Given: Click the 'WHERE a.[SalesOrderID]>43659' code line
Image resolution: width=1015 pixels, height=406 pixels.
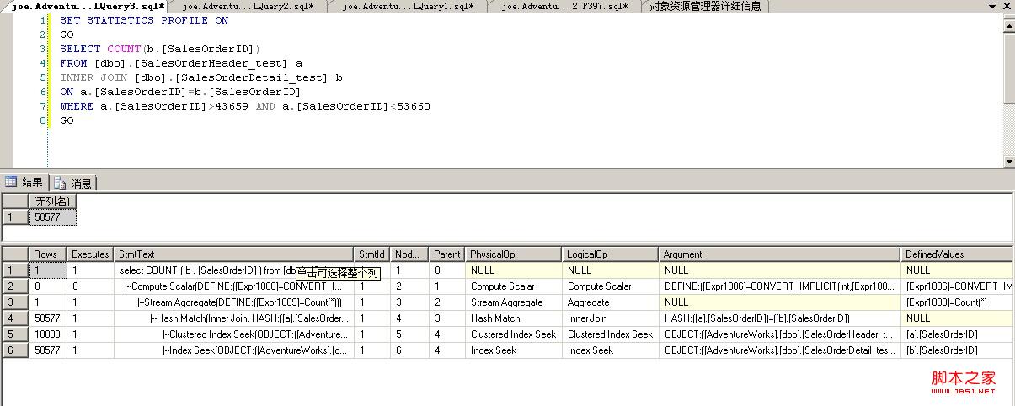Looking at the screenshot, I should [245, 106].
